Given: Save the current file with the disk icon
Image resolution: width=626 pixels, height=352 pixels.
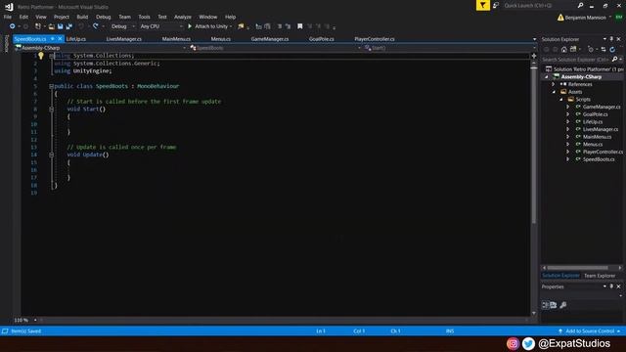Looking at the screenshot, I should tap(61, 26).
